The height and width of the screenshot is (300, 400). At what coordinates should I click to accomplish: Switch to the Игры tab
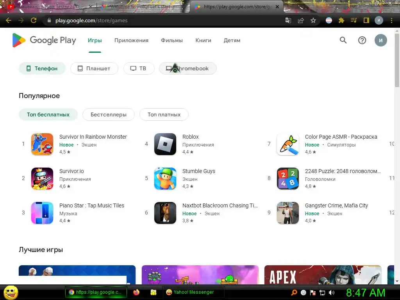point(95,40)
